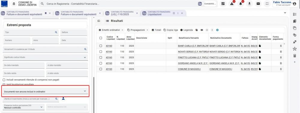
Task: Open the notifications bell icon
Action: (x=241, y=4)
